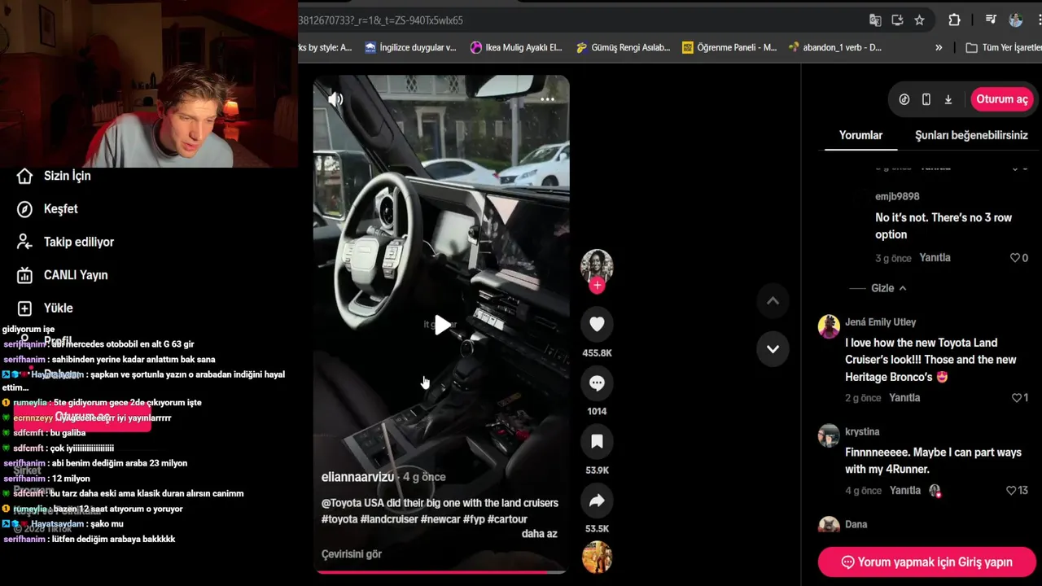Open Chrome extensions puzzle icon
The width and height of the screenshot is (1042, 586).
955,20
